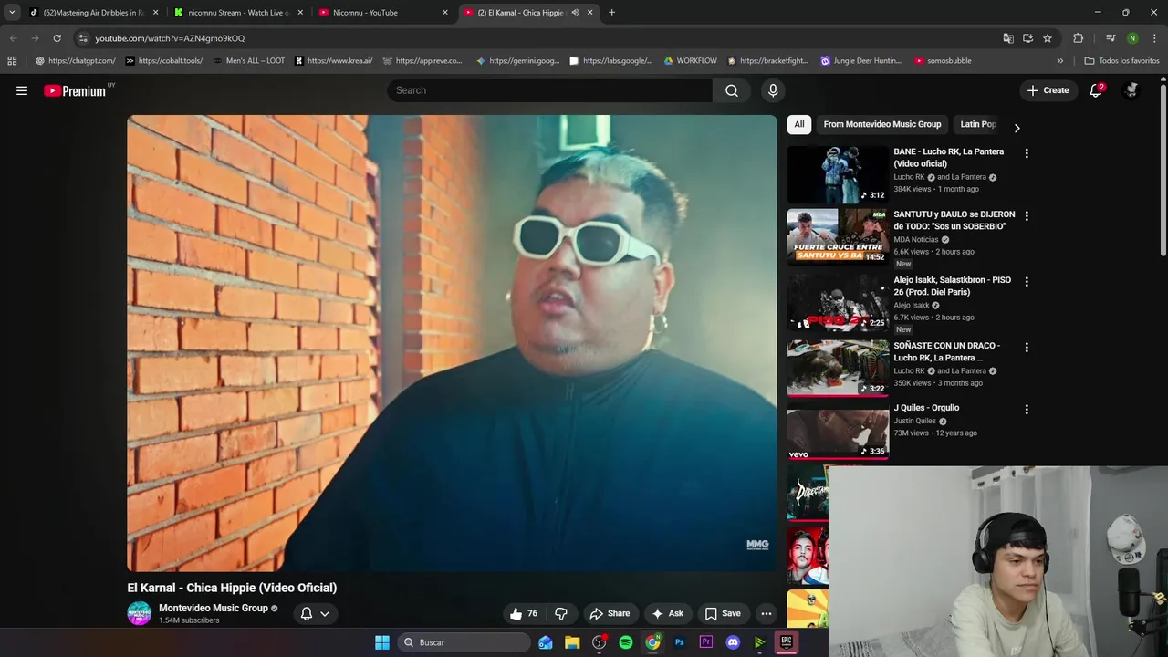Open the YouTube hamburger guide menu
This screenshot has width=1168, height=657.
pyautogui.click(x=22, y=90)
